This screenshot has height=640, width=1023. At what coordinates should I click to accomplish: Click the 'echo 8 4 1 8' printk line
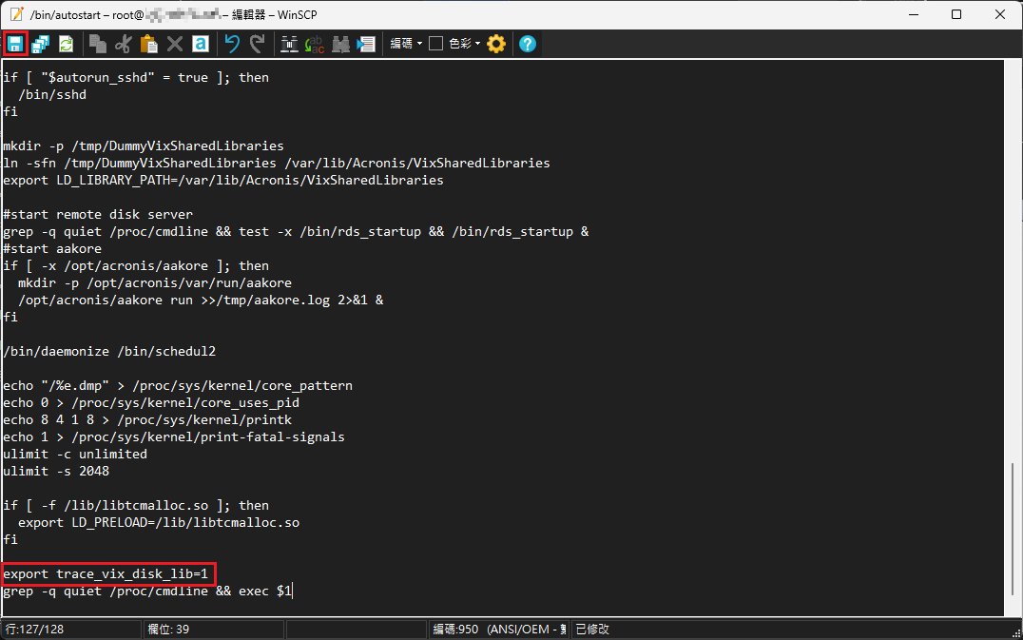[147, 420]
